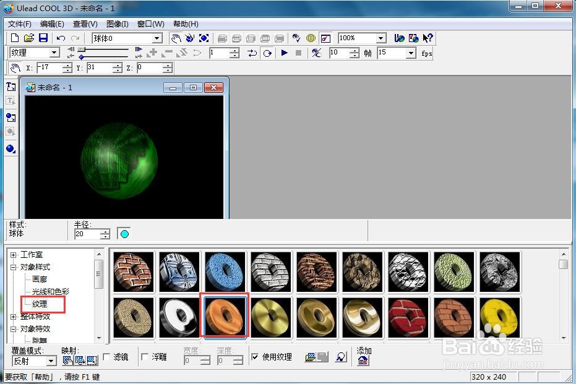Click the second mapping mode icon
576x384 pixels.
[80, 361]
